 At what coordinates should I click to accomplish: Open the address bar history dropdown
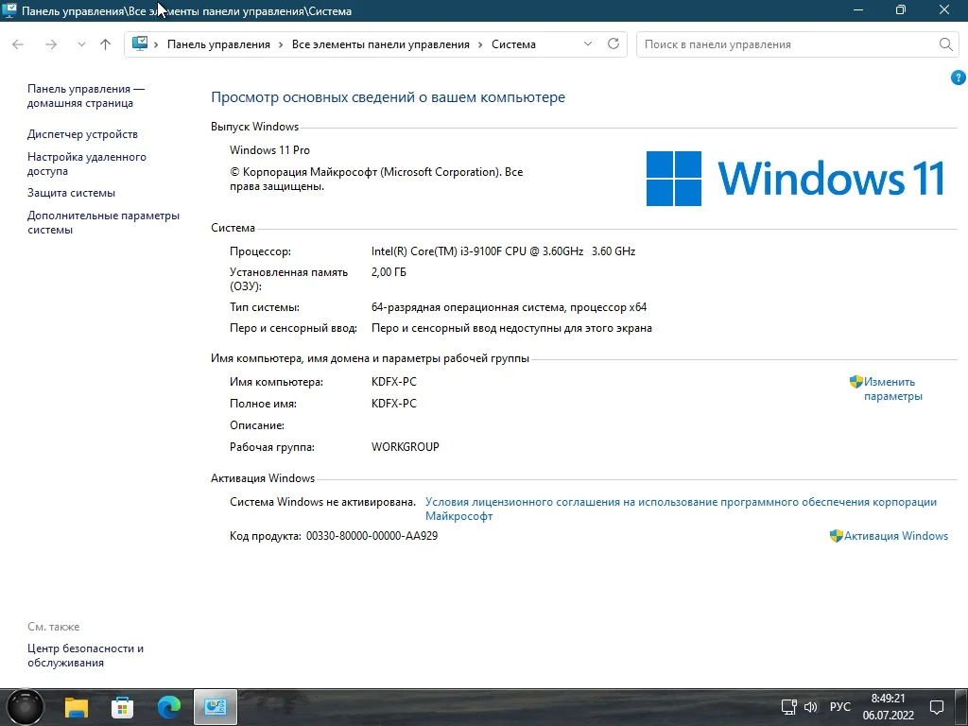588,43
